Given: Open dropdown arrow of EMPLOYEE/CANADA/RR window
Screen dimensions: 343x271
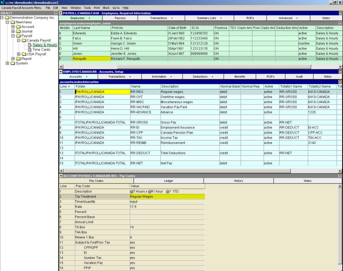Looking at the screenshot, I should pyautogui.click(x=60, y=72).
